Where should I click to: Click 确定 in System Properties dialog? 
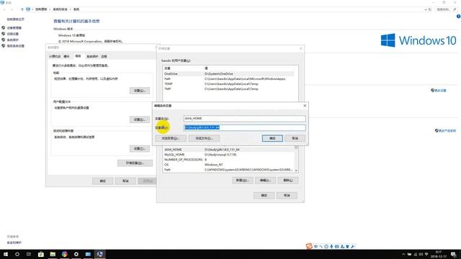(102, 181)
